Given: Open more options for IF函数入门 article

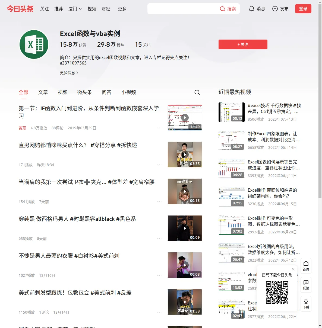Looking at the screenshot, I should click(159, 128).
